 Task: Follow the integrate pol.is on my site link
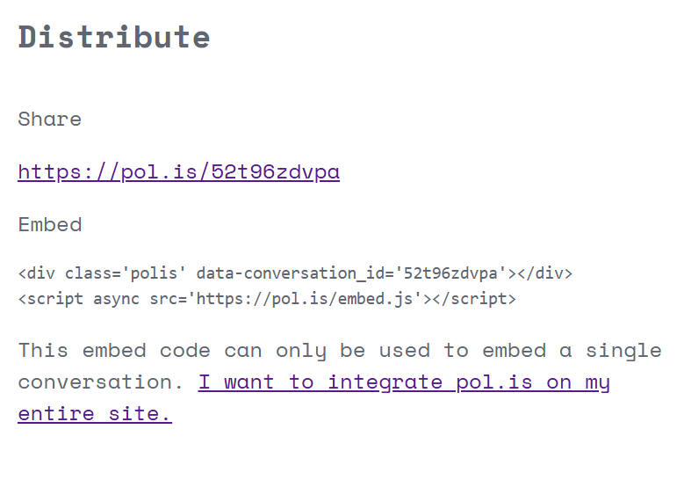404,382
